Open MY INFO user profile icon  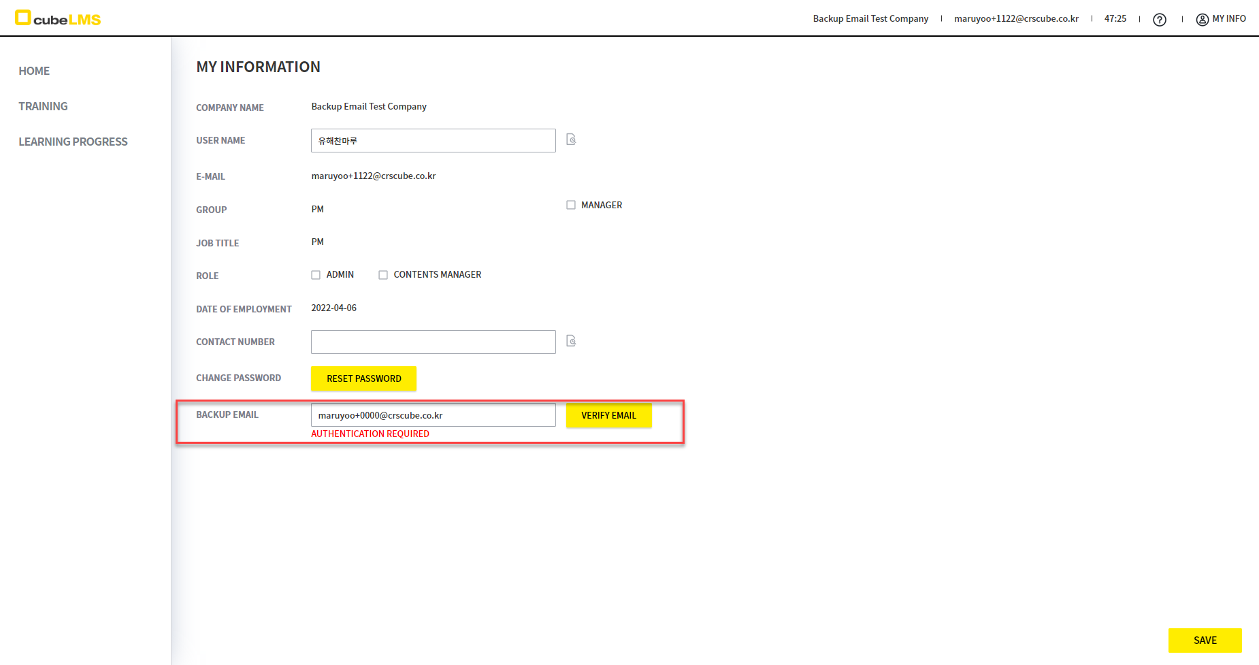pos(1203,19)
